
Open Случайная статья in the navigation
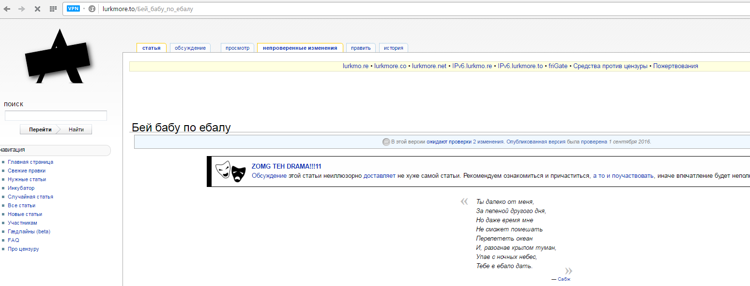[31, 197]
